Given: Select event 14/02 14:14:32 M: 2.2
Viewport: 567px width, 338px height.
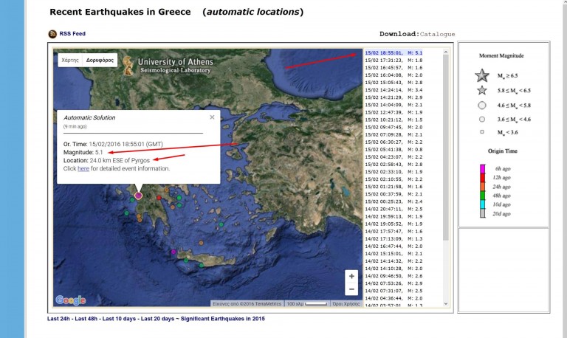Looking at the screenshot, I should [x=394, y=261].
